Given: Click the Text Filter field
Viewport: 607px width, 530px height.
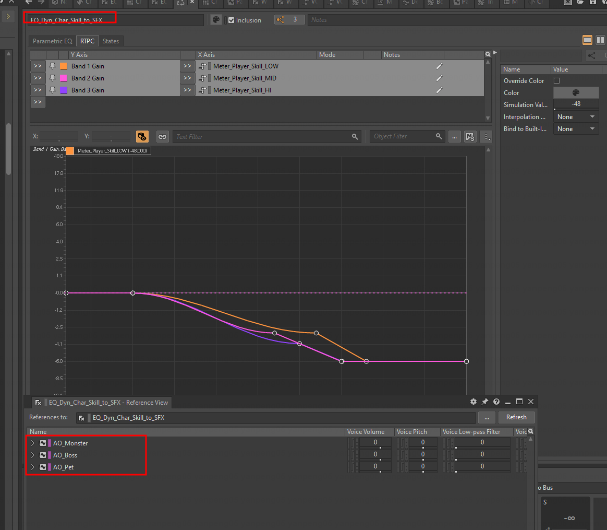Looking at the screenshot, I should tap(266, 136).
